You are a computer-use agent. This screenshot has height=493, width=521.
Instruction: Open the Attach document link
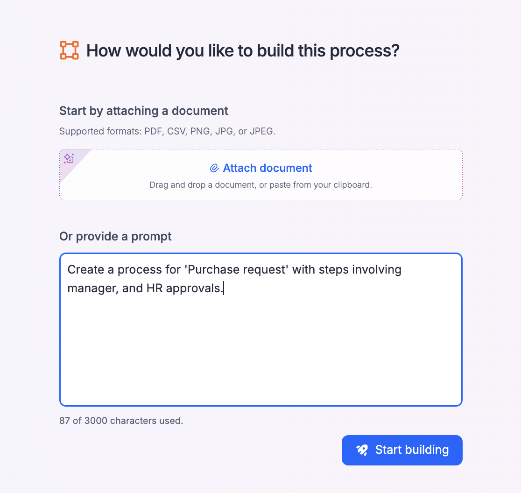pyautogui.click(x=268, y=168)
